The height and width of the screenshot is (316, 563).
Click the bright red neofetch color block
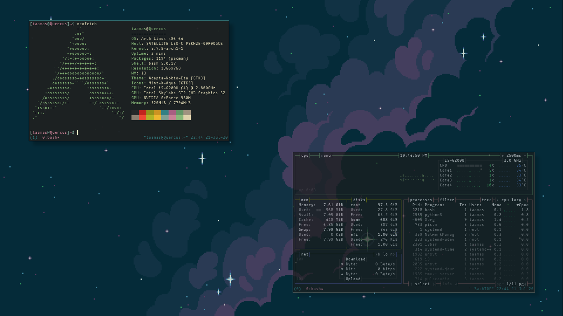tap(143, 118)
